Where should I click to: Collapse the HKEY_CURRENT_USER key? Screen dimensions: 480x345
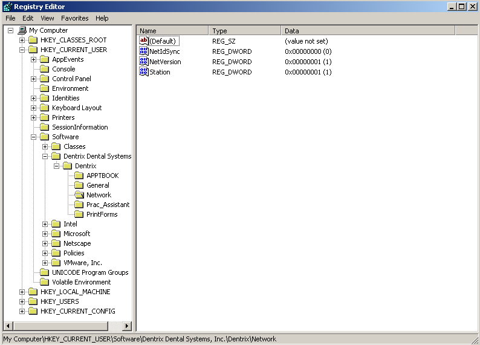(22, 50)
